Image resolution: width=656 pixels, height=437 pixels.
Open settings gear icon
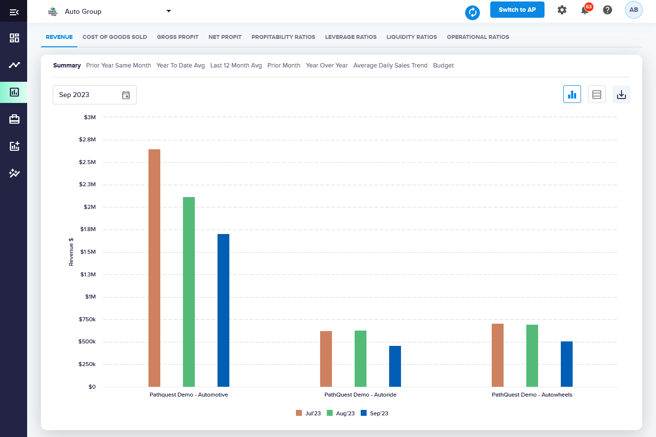(x=562, y=10)
